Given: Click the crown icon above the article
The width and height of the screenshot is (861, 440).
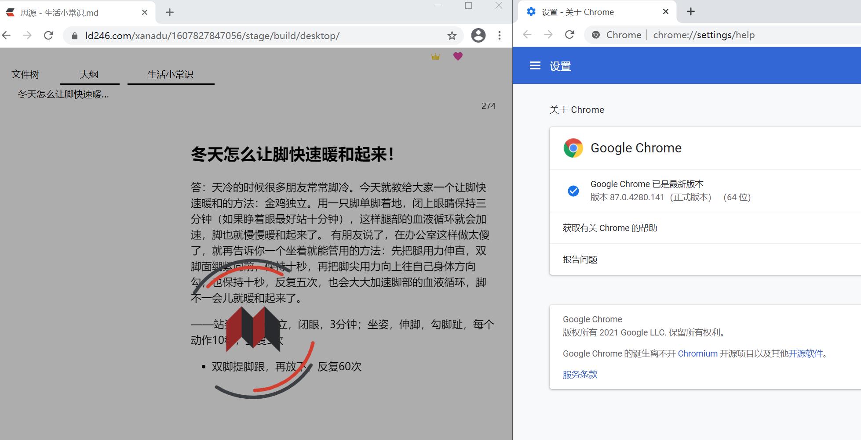Looking at the screenshot, I should tap(435, 56).
